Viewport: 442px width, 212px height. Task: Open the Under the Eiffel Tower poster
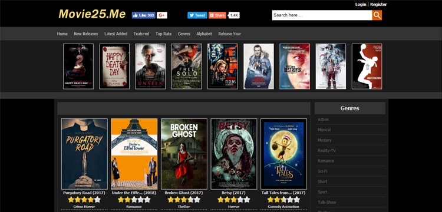click(x=134, y=154)
